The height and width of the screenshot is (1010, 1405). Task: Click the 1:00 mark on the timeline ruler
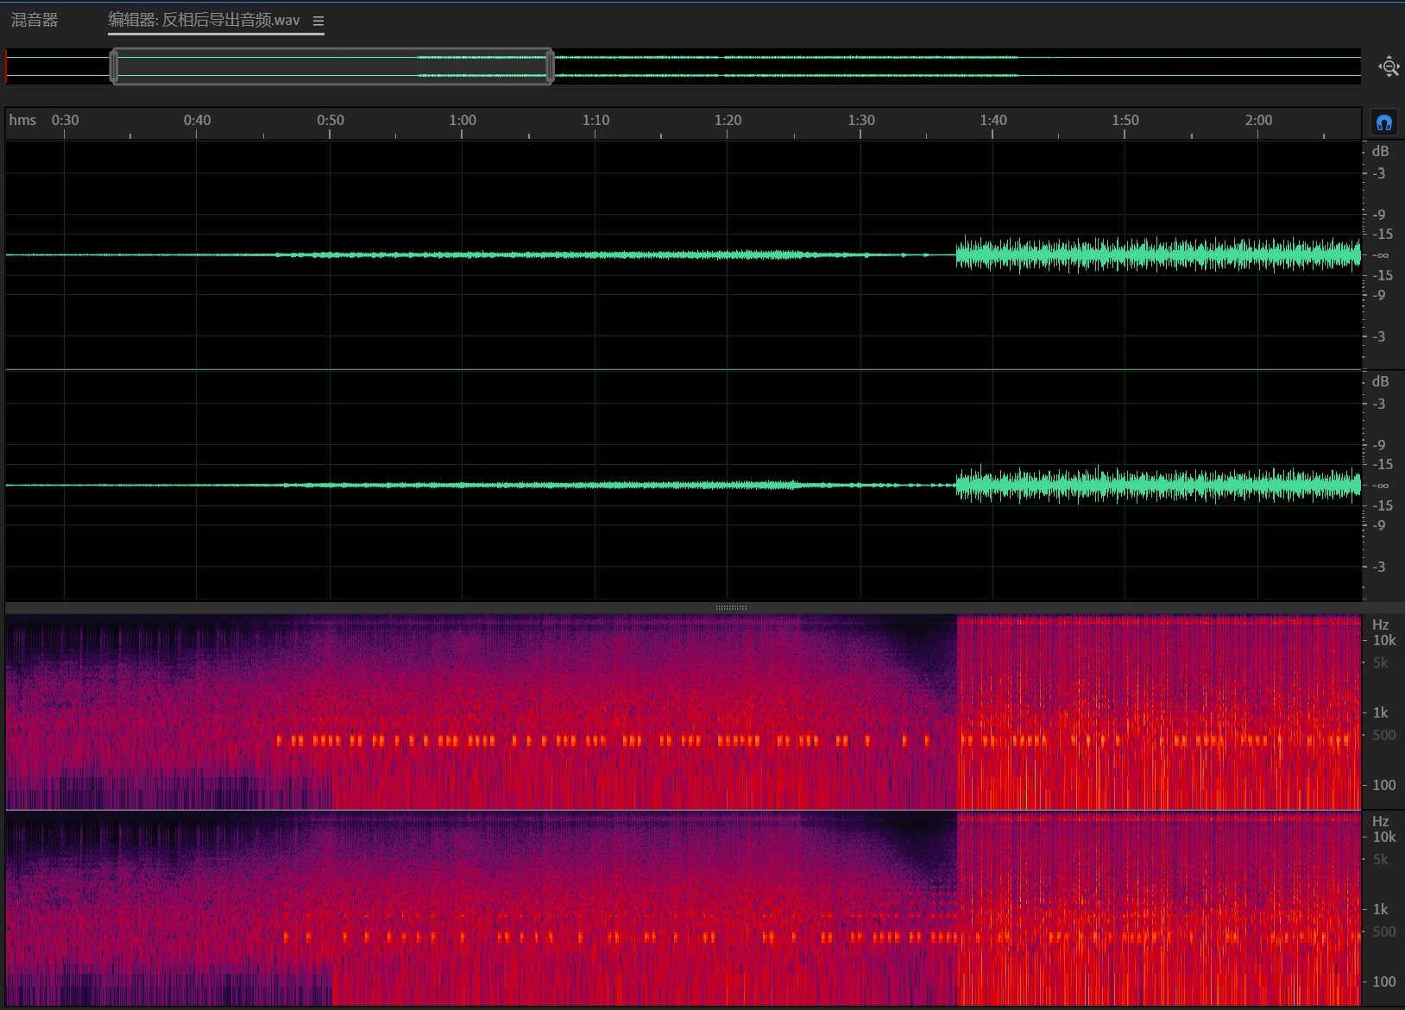click(x=463, y=121)
